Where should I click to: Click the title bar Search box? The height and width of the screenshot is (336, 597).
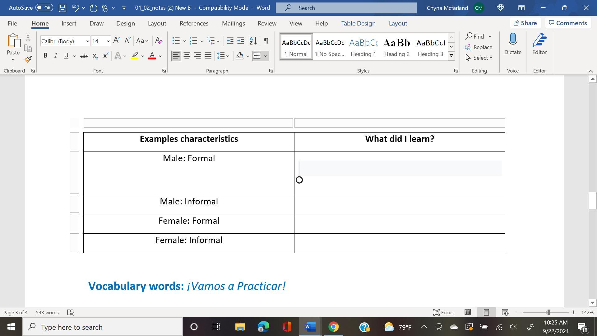click(x=346, y=8)
